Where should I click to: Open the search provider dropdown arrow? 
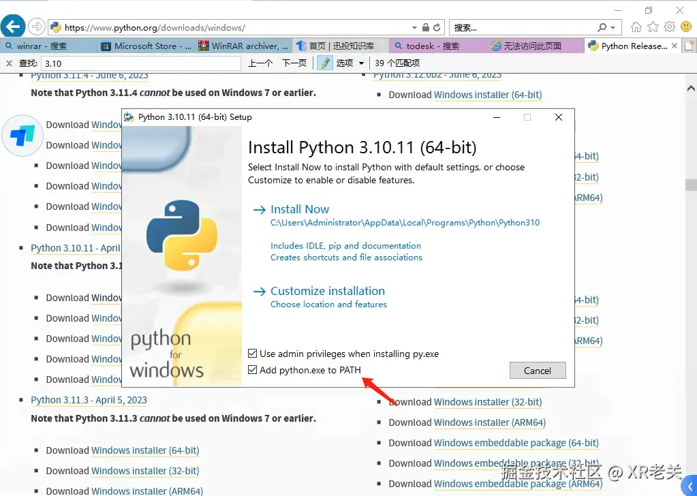pos(613,27)
